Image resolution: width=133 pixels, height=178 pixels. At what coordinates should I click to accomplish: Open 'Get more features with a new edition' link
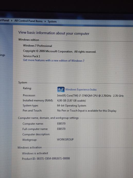pyautogui.click(x=54, y=60)
